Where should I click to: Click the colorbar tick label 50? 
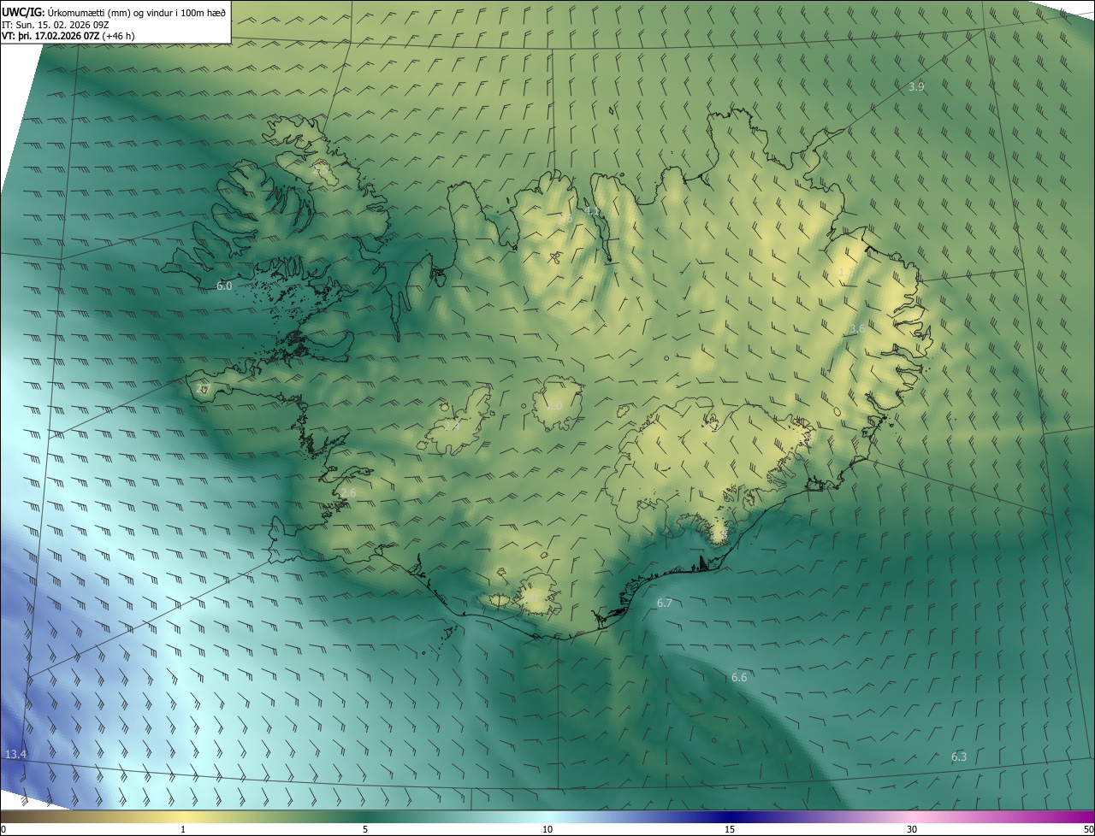point(1088,830)
